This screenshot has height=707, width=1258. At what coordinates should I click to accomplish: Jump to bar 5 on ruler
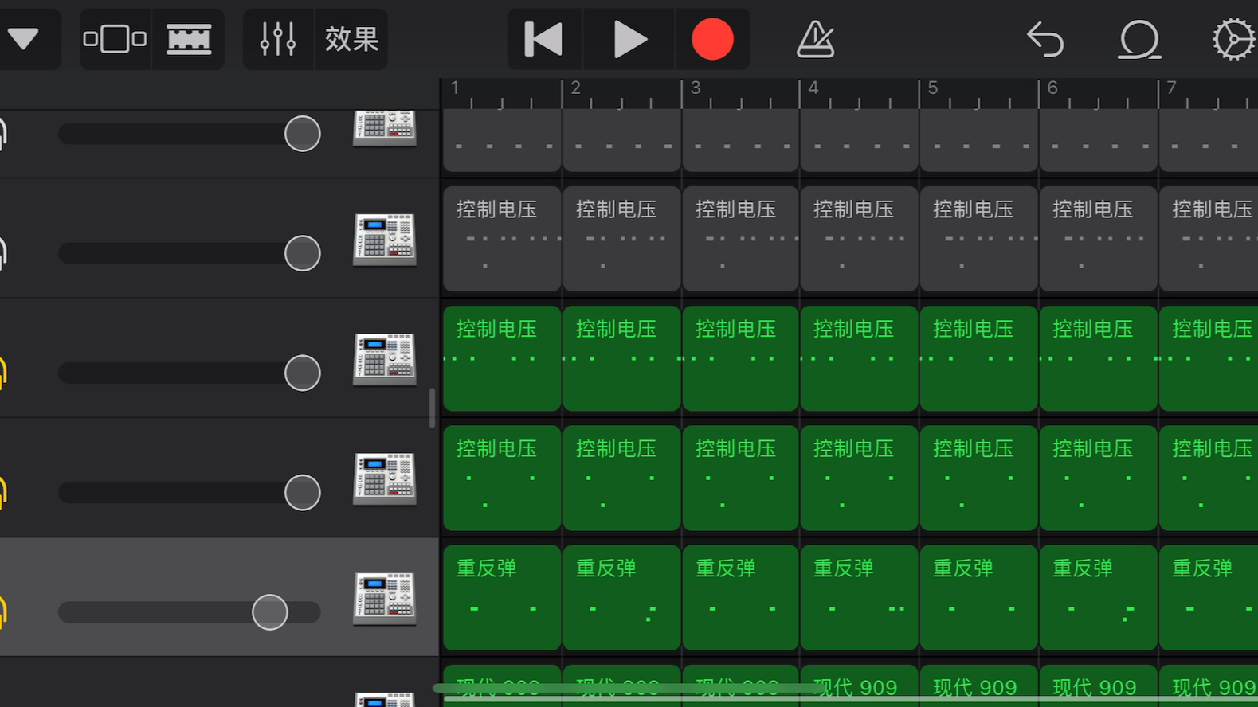point(933,88)
